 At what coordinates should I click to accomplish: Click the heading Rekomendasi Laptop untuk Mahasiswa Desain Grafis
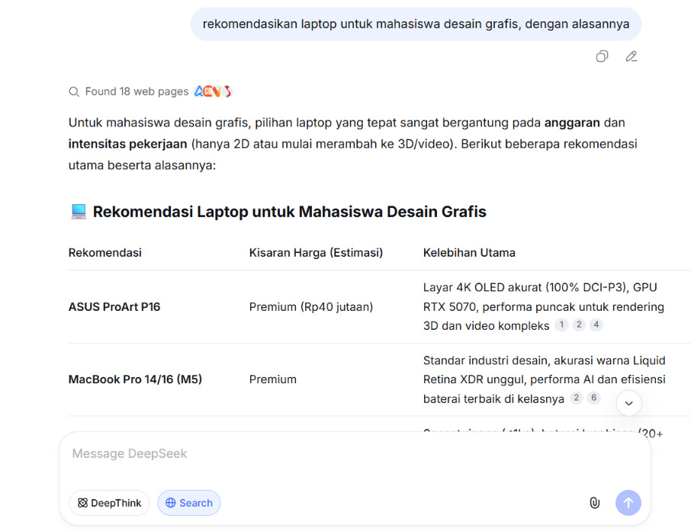[x=290, y=212]
